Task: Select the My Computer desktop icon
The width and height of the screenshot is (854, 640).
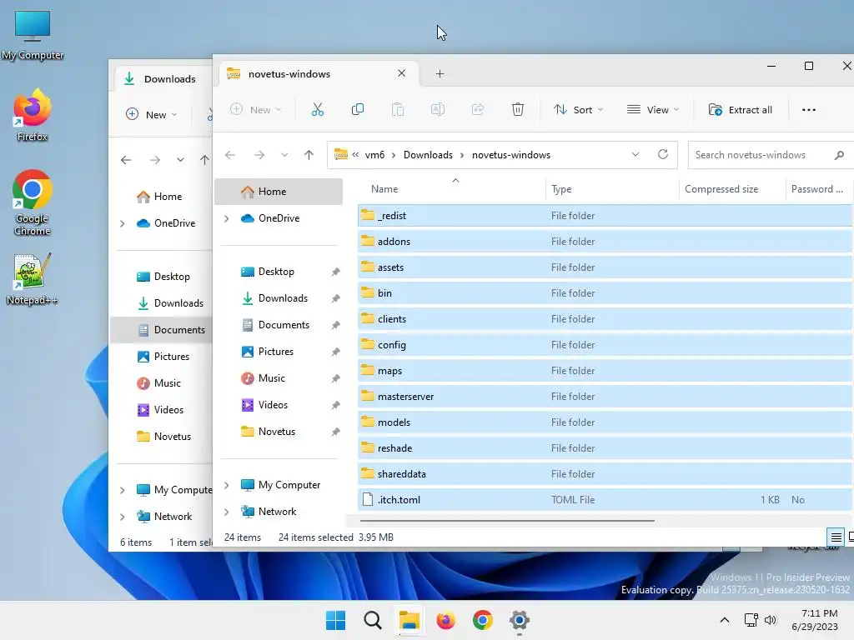Action: 33,34
